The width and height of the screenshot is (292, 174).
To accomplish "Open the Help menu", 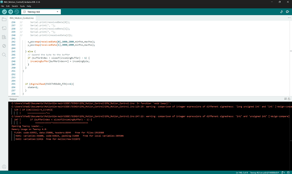I will point(29,6).
